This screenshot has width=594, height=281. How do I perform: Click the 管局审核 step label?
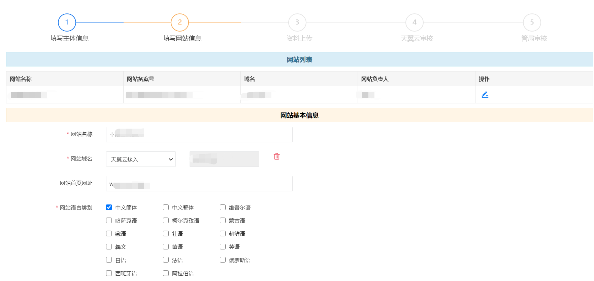pos(534,38)
